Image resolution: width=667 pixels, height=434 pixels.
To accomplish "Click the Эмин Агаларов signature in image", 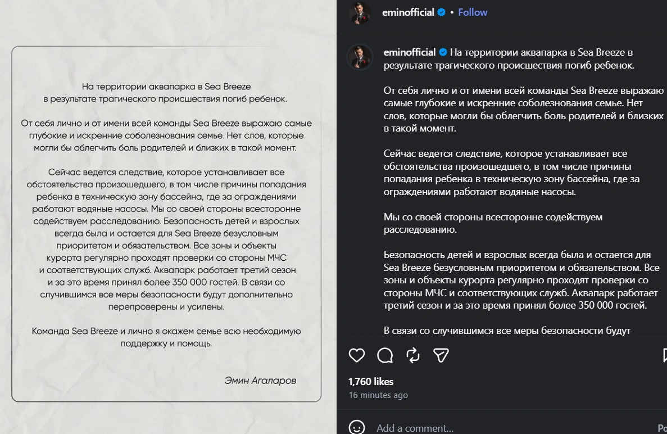I will pyautogui.click(x=260, y=381).
